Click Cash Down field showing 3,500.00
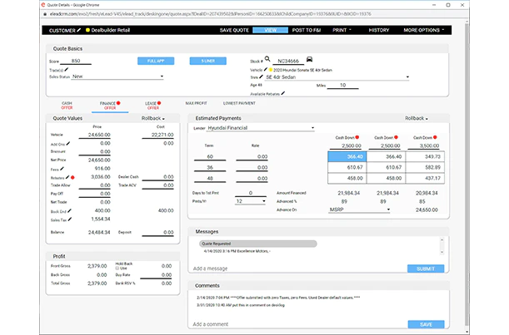The image size is (509, 335). 423,145
